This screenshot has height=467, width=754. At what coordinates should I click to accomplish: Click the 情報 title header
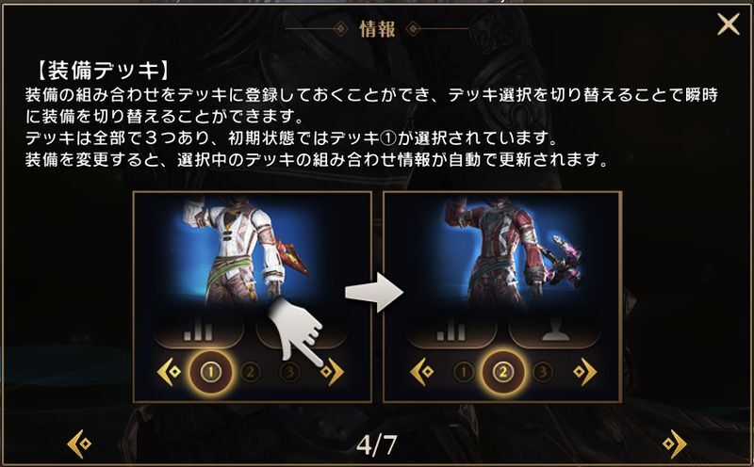pos(378,29)
